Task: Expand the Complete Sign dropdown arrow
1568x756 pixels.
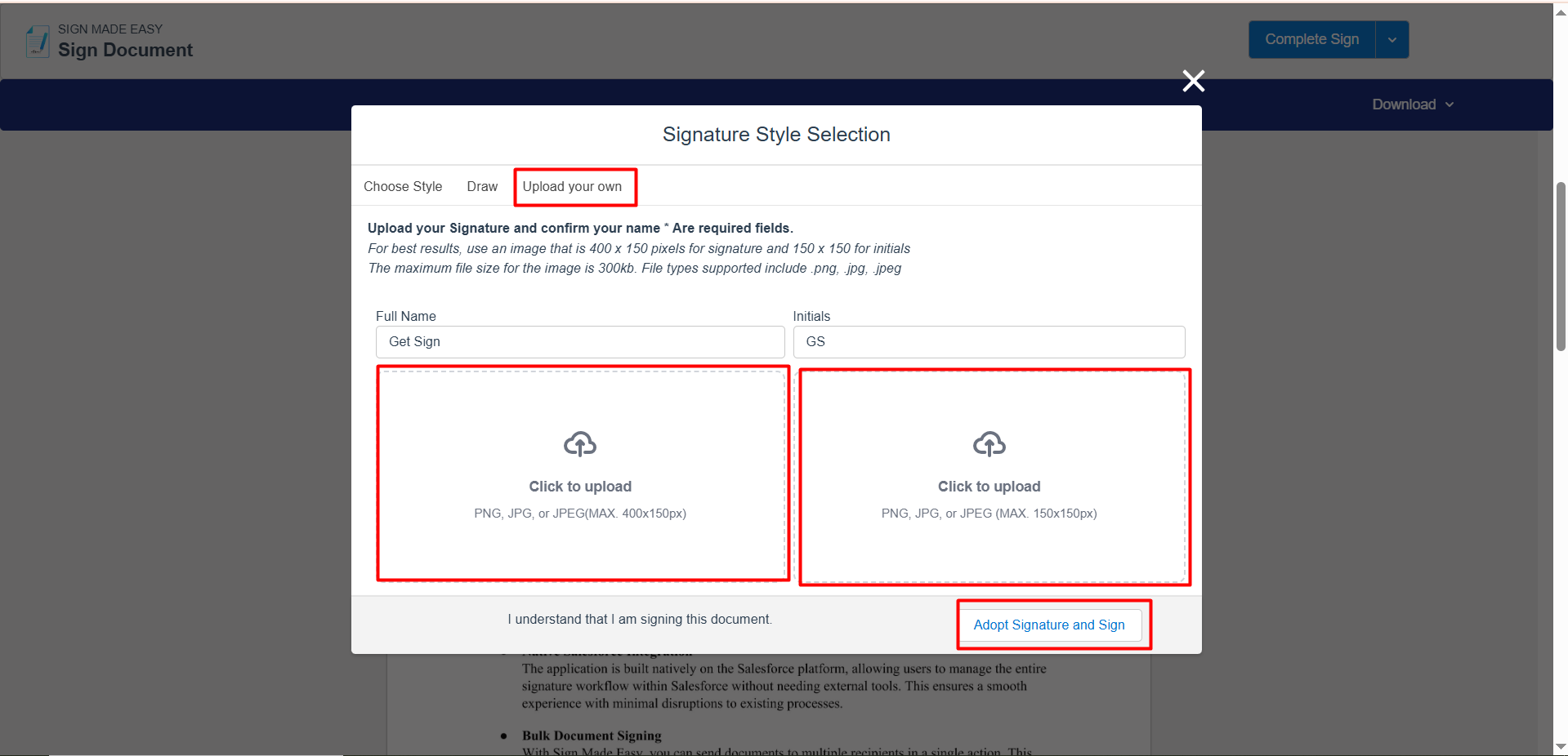Action: pos(1392,40)
